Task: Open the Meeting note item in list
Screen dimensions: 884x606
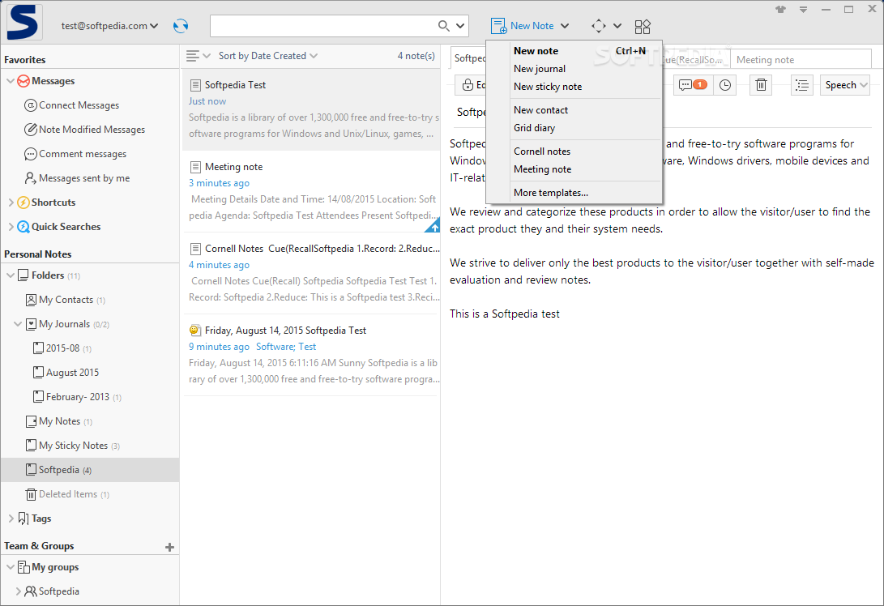Action: (x=311, y=191)
